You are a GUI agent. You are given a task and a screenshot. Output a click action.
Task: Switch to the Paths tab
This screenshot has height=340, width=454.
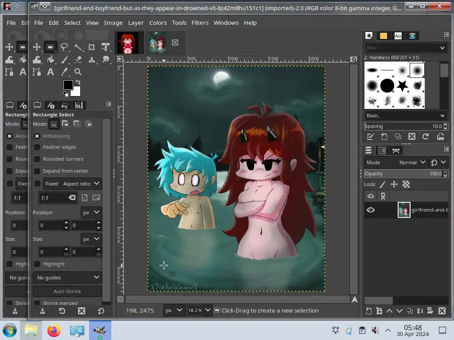(396, 151)
